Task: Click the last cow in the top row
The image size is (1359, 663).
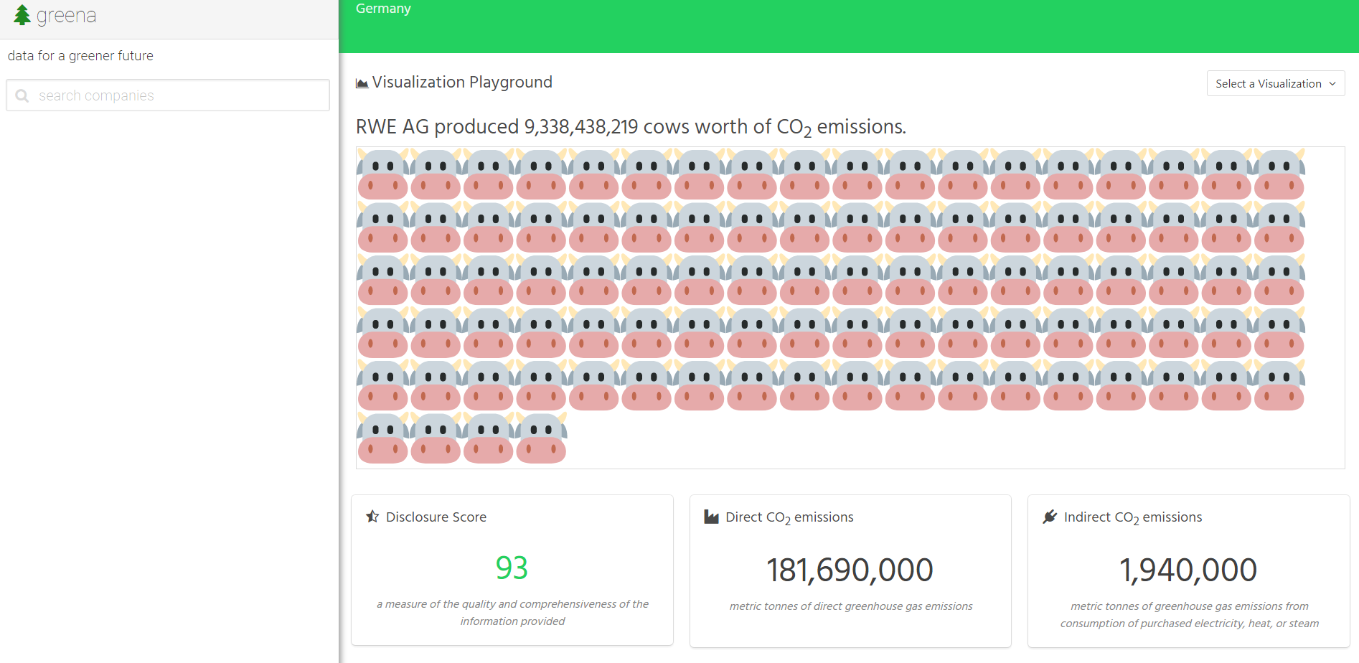Action: pos(1279,174)
